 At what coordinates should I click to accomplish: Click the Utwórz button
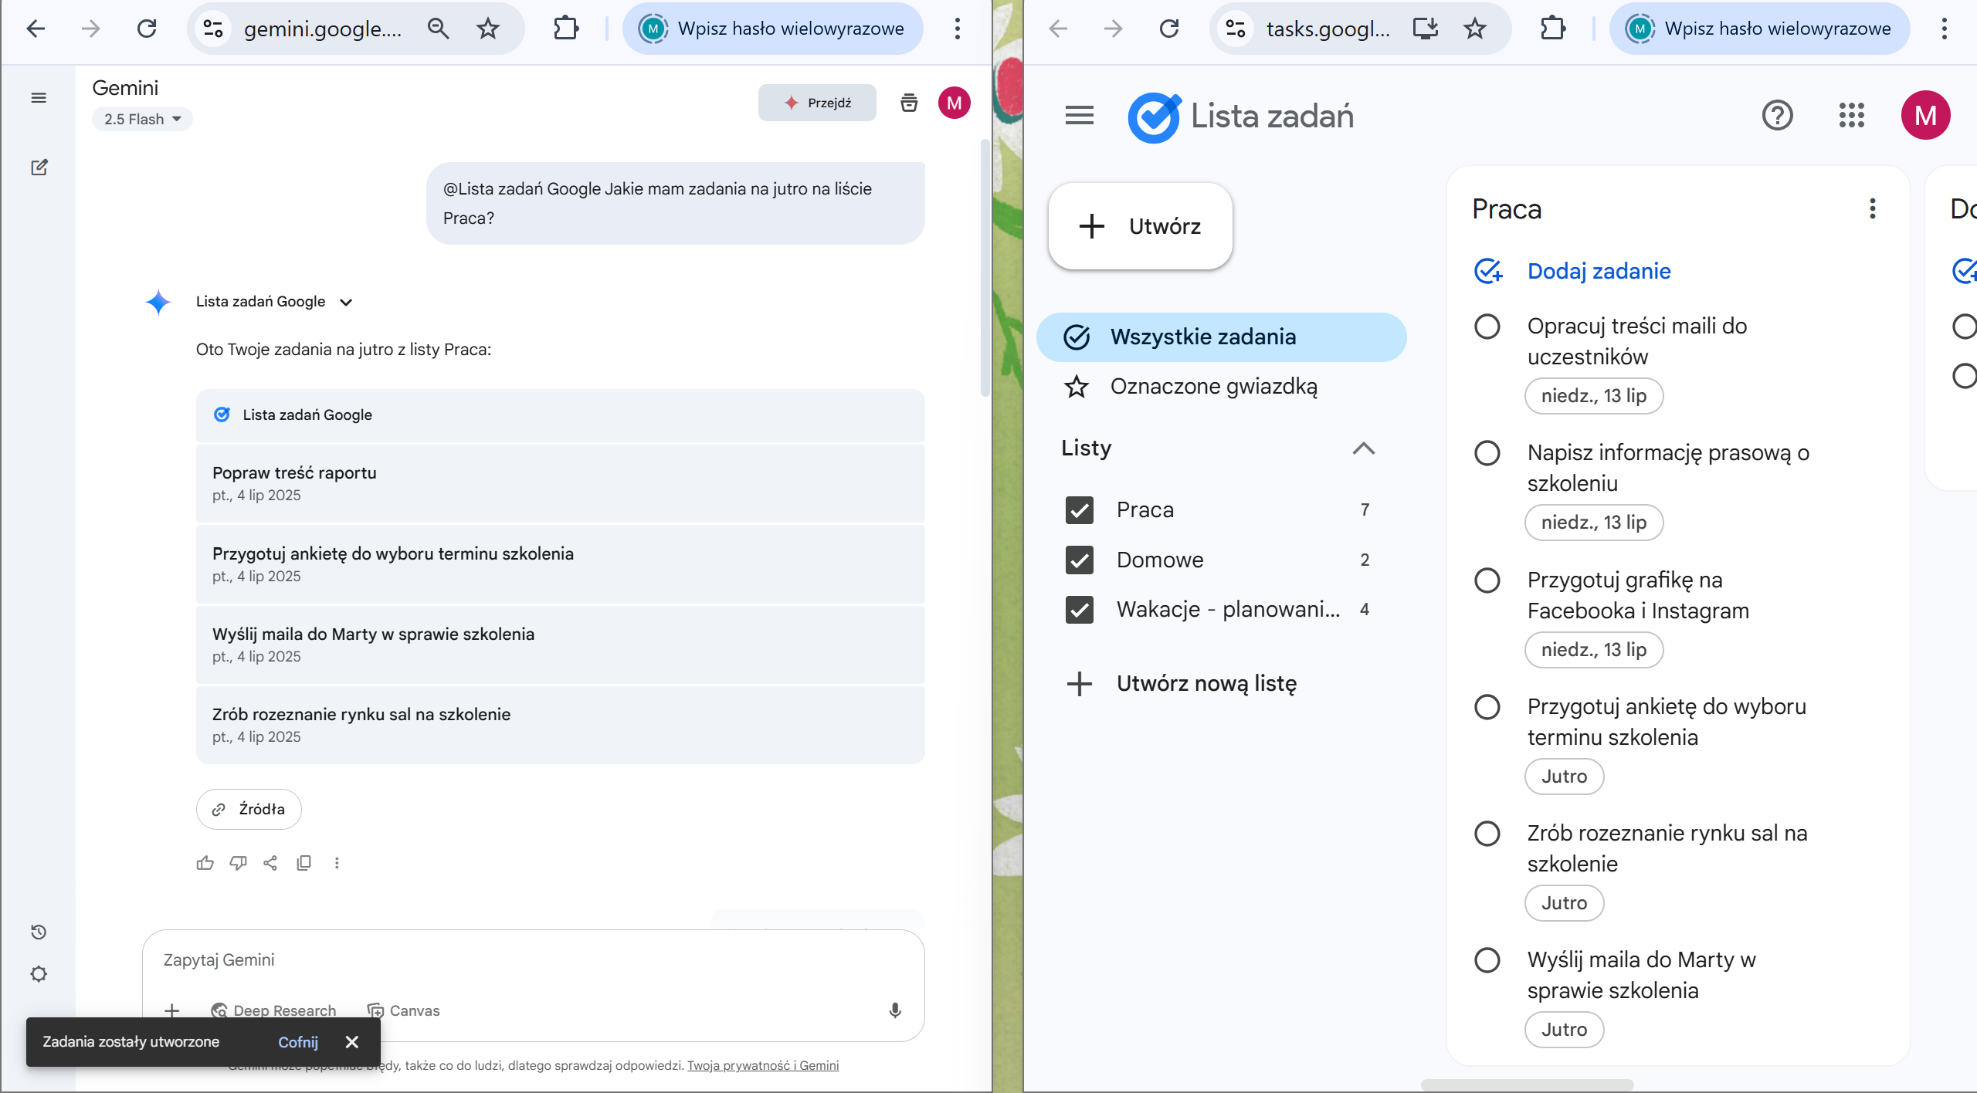(x=1140, y=226)
